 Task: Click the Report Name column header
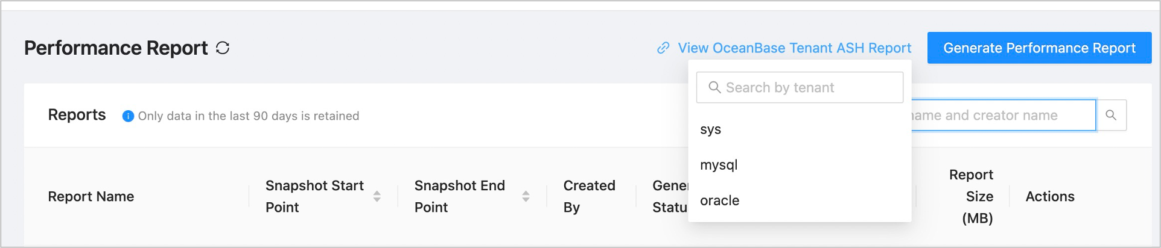pyautogui.click(x=91, y=196)
